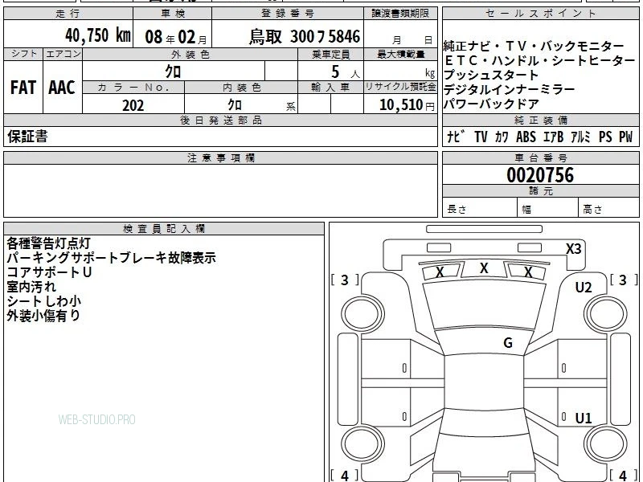The width and height of the screenshot is (643, 482).
Task: Click the 40,750 km mileage value
Action: (x=97, y=35)
